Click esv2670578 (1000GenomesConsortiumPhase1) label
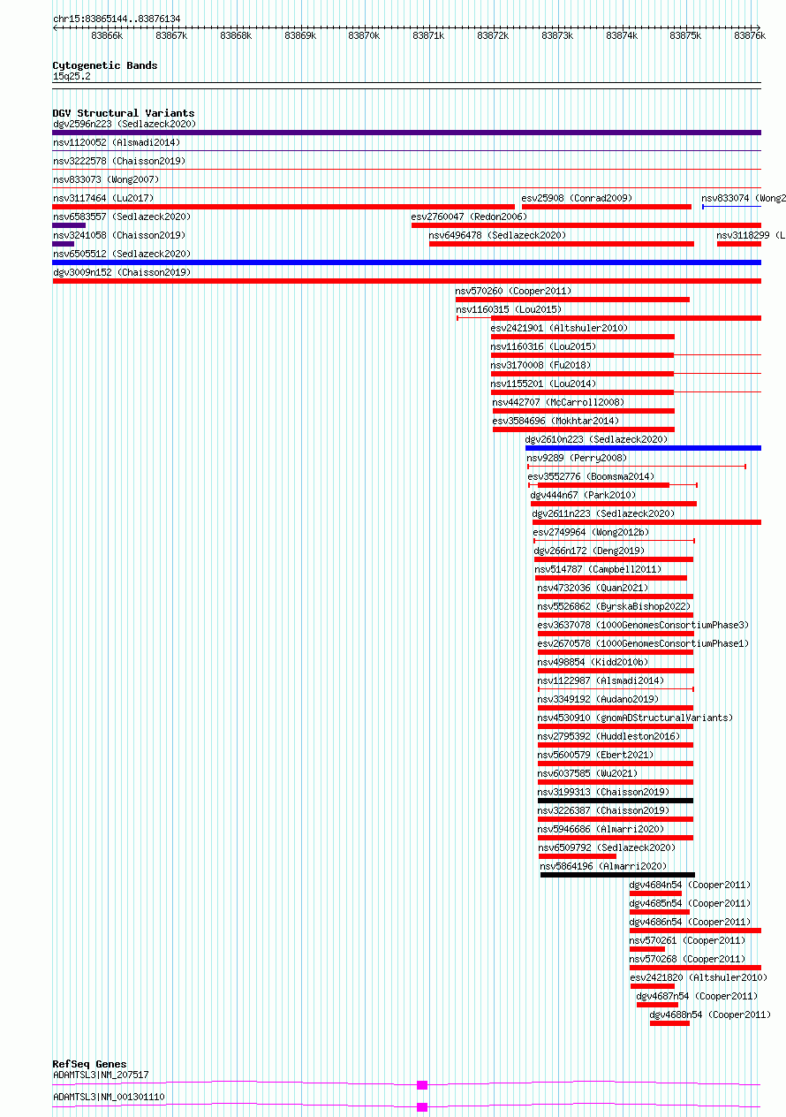This screenshot has width=786, height=1117. [643, 644]
